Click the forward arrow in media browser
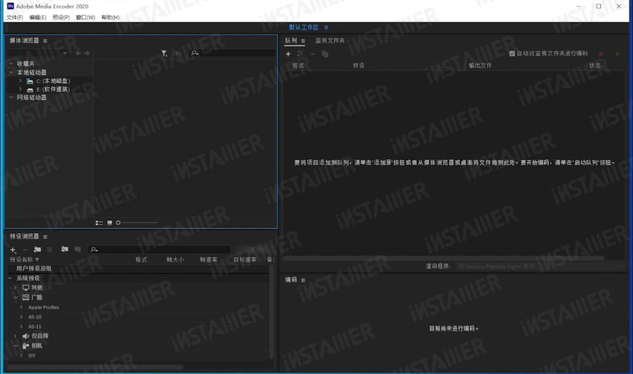The height and width of the screenshot is (374, 633). pyautogui.click(x=87, y=53)
